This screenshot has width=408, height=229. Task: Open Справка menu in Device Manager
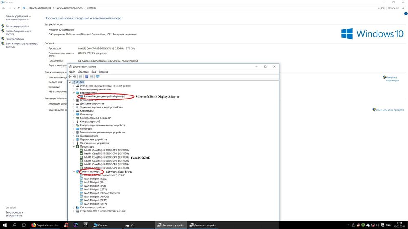click(x=103, y=72)
